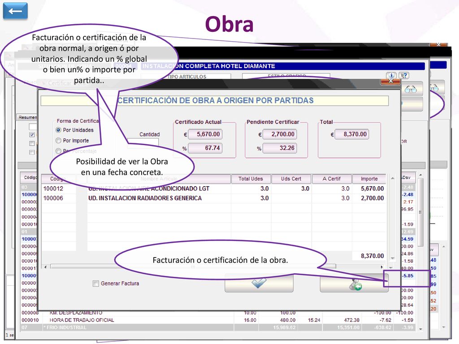Viewport: 459px width, 344px height.
Task: Click the exit button with green arrow
Action: point(354,284)
